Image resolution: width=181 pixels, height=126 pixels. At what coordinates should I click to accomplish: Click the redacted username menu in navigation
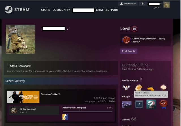[84, 10]
